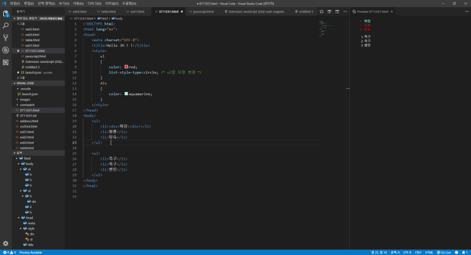Click the errors and warnings status icon
The width and height of the screenshot is (471, 255).
[9, 252]
